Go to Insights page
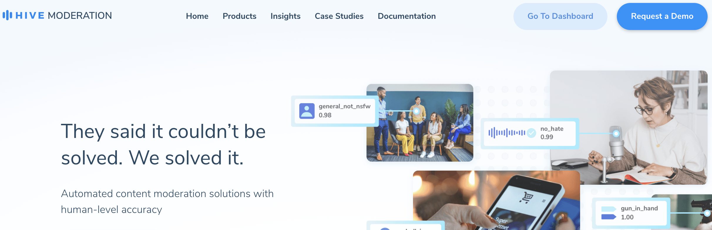712x230 pixels. tap(286, 16)
